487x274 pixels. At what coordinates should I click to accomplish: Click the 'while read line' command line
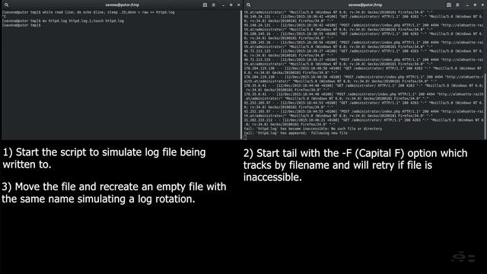[x=88, y=12]
